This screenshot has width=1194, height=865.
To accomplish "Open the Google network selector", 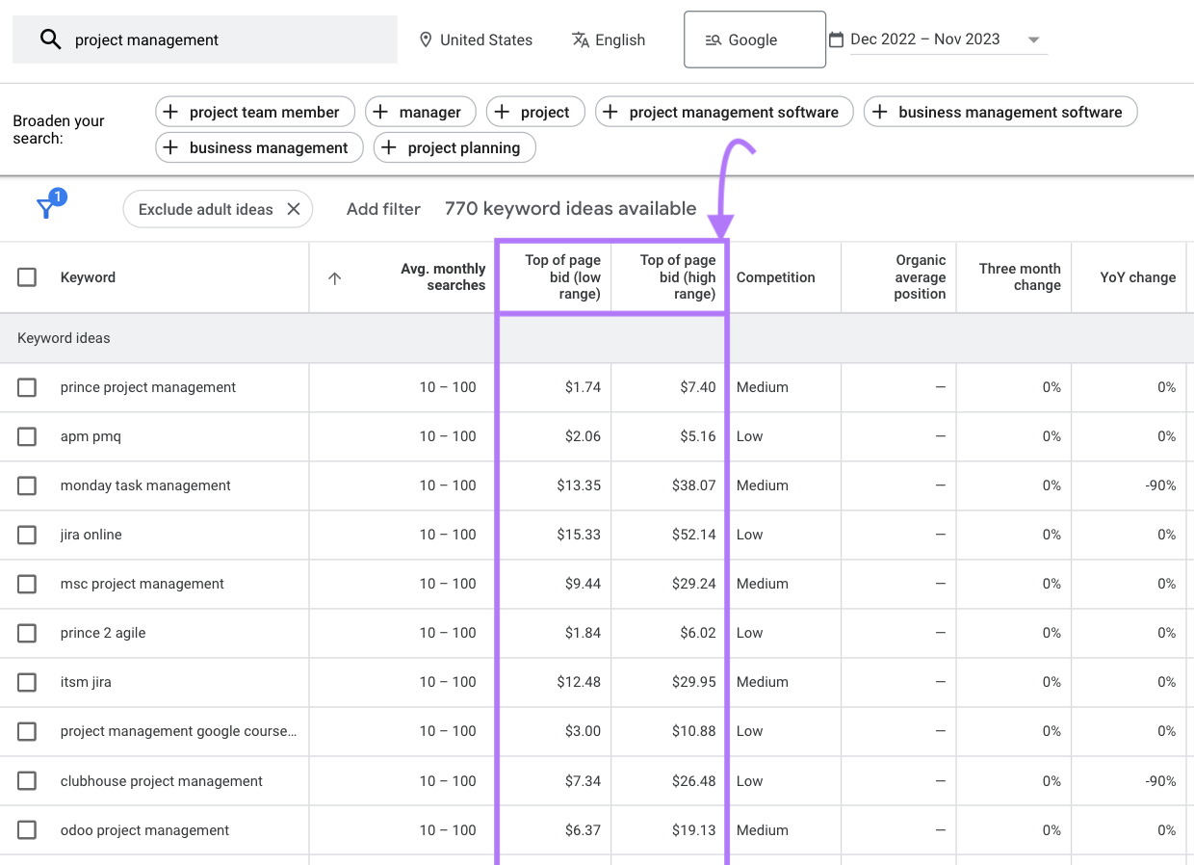I will [x=754, y=39].
